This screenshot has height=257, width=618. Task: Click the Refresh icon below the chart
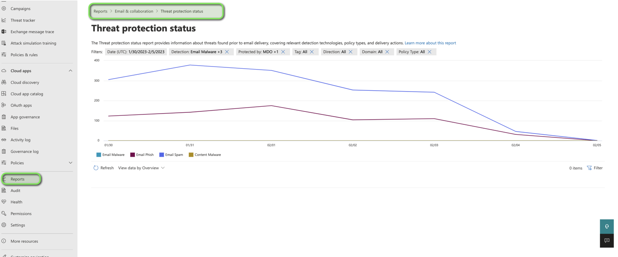coord(96,168)
